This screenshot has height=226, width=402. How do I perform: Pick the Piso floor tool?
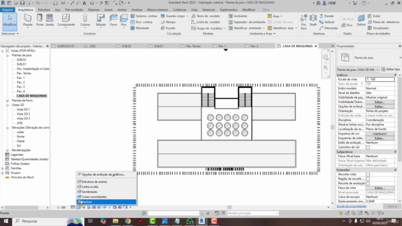[124, 21]
